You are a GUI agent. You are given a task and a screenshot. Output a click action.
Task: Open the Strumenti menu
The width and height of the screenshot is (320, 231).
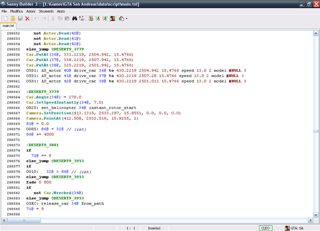[x=46, y=11]
